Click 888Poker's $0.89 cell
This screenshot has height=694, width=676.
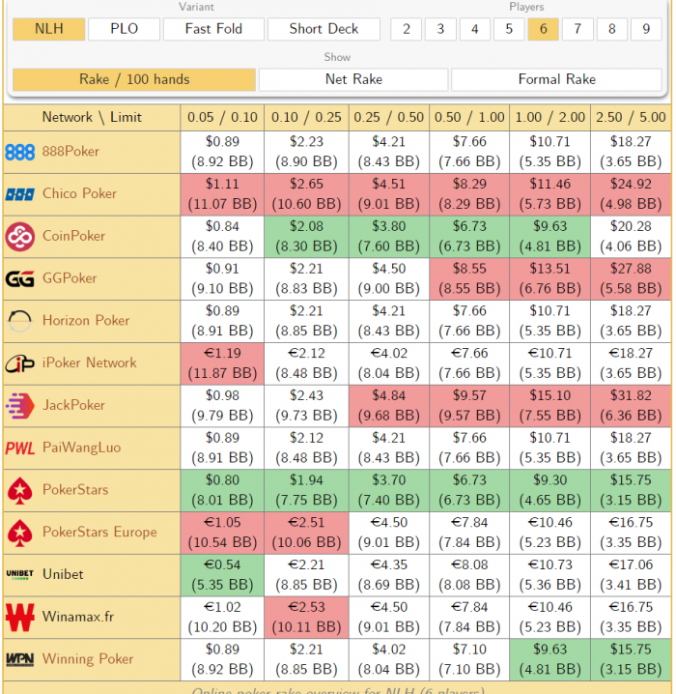222,153
